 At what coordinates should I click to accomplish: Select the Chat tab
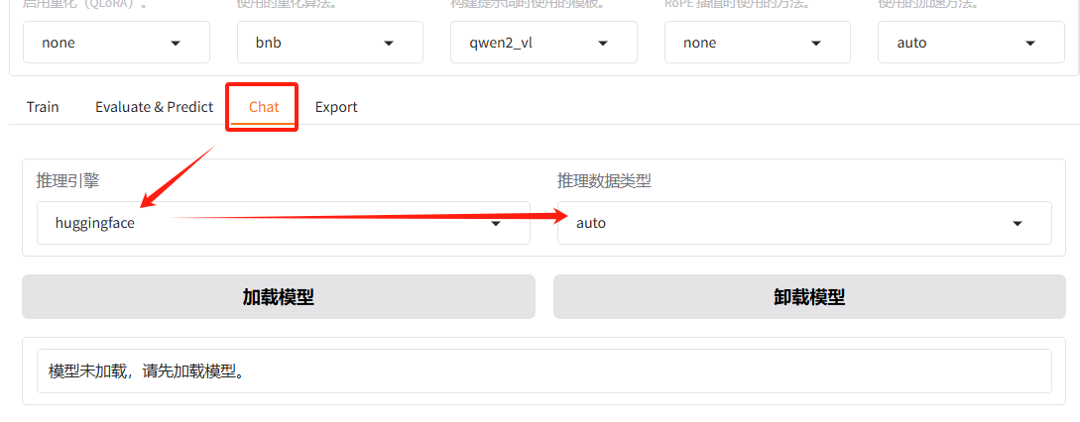(x=264, y=107)
